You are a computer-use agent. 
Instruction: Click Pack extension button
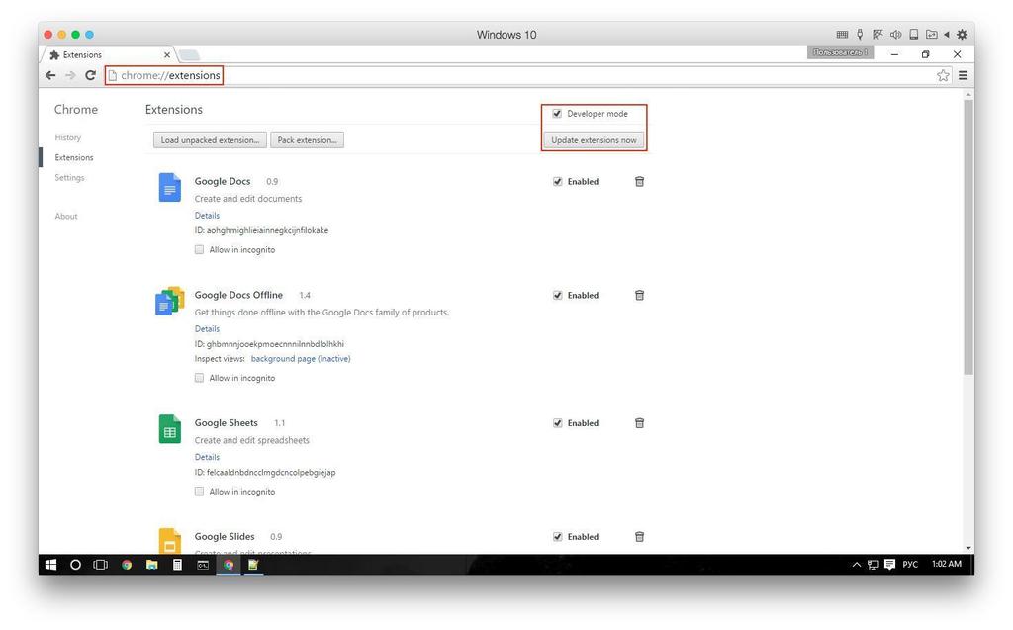coord(307,140)
